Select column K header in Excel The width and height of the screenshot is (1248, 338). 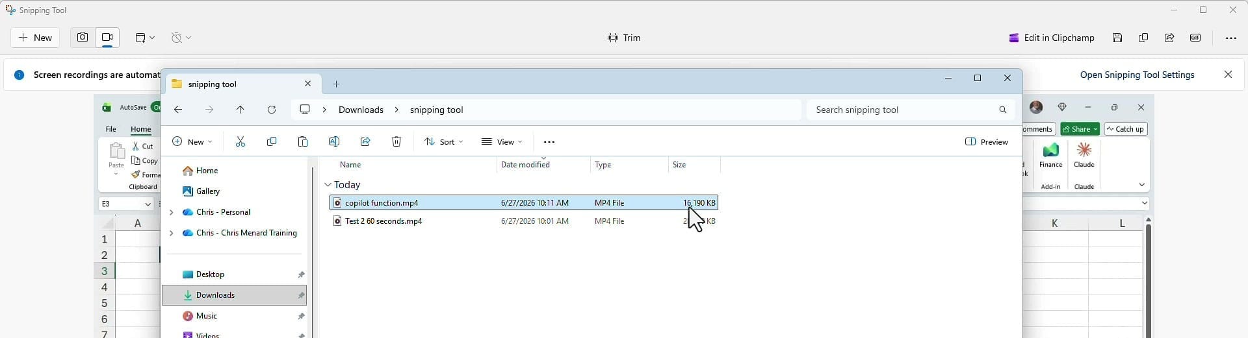1054,223
